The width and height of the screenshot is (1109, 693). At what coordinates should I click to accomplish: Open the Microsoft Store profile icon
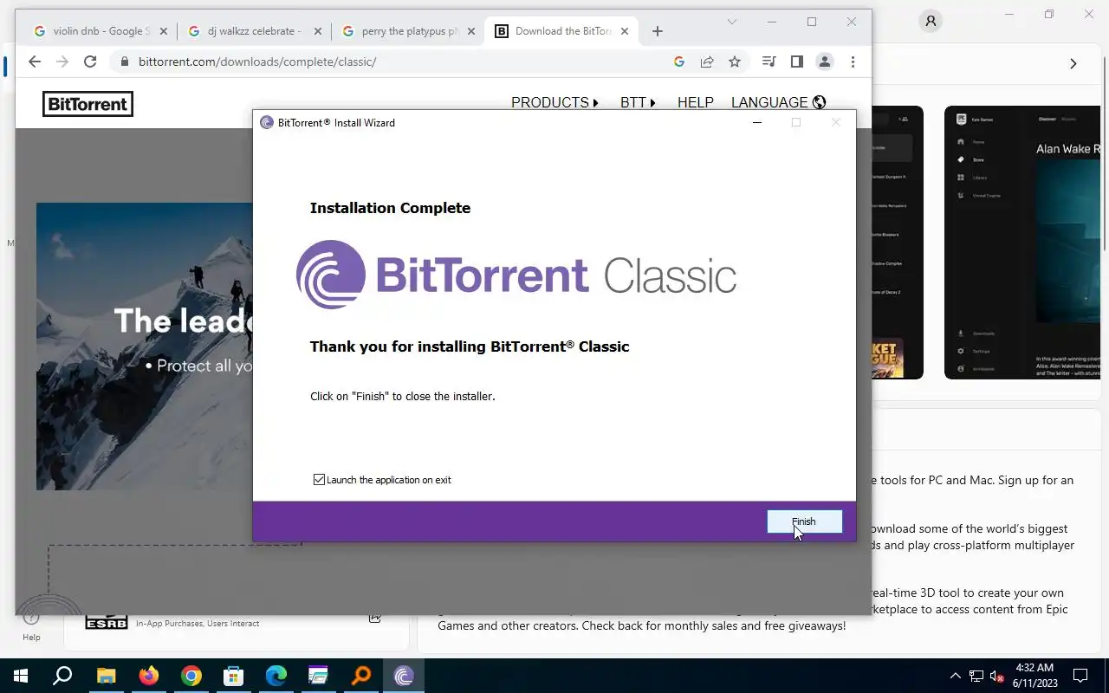point(931,21)
